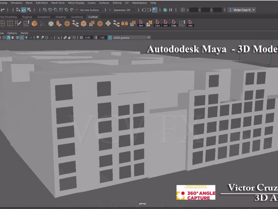The width and height of the screenshot is (278, 209).
Task: Activate snap to grids magnet icon
Action: click(x=44, y=10)
